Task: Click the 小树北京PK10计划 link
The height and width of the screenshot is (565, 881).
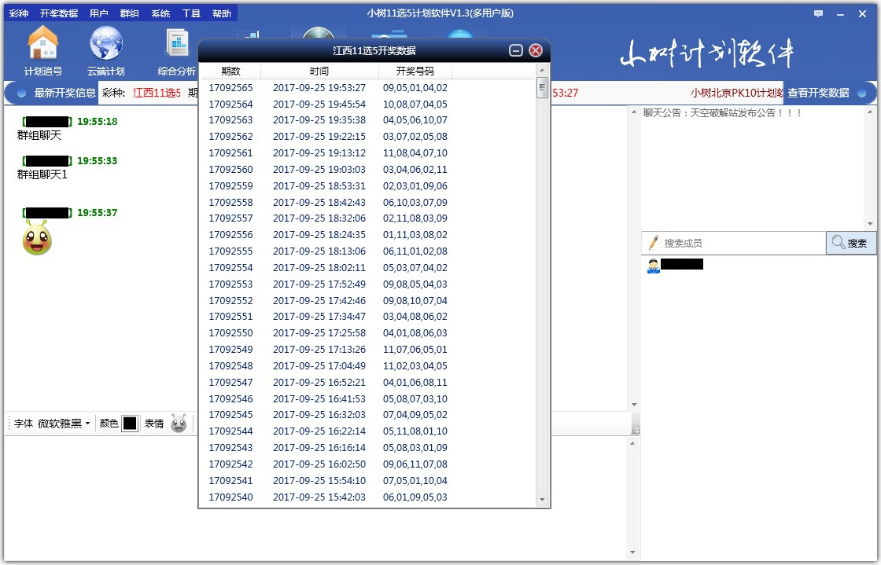Action: (736, 93)
